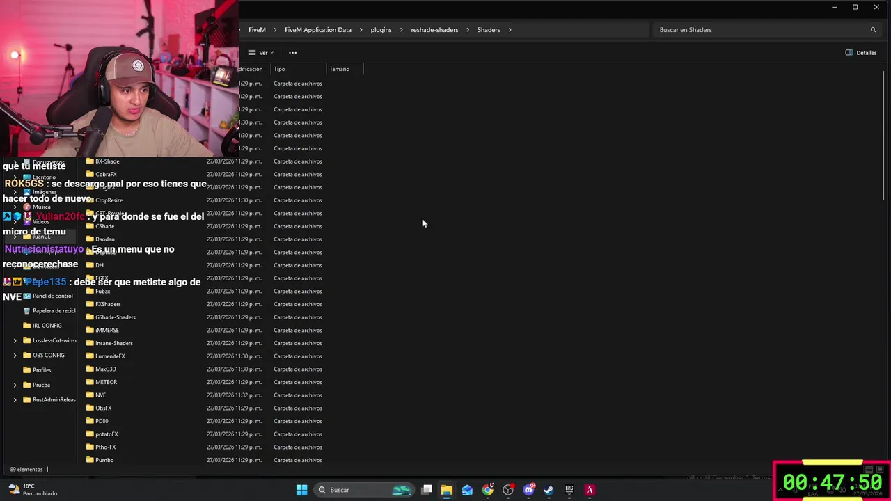Select the Fubax folder name
The height and width of the screenshot is (501, 891).
point(103,292)
